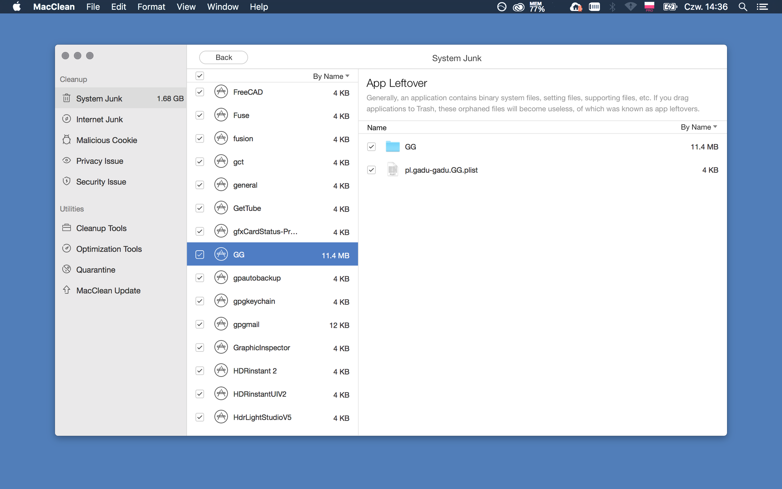Click the app icon in the selected GG row
This screenshot has height=489, width=782.
221,254
